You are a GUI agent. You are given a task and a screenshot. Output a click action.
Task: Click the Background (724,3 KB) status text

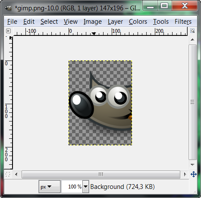122,187
